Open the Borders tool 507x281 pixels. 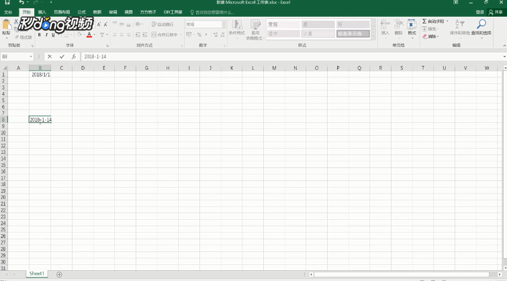click(x=66, y=35)
